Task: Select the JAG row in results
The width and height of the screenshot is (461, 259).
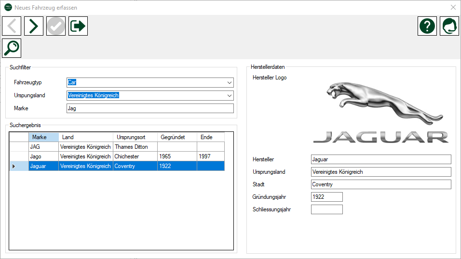Action: [43, 147]
